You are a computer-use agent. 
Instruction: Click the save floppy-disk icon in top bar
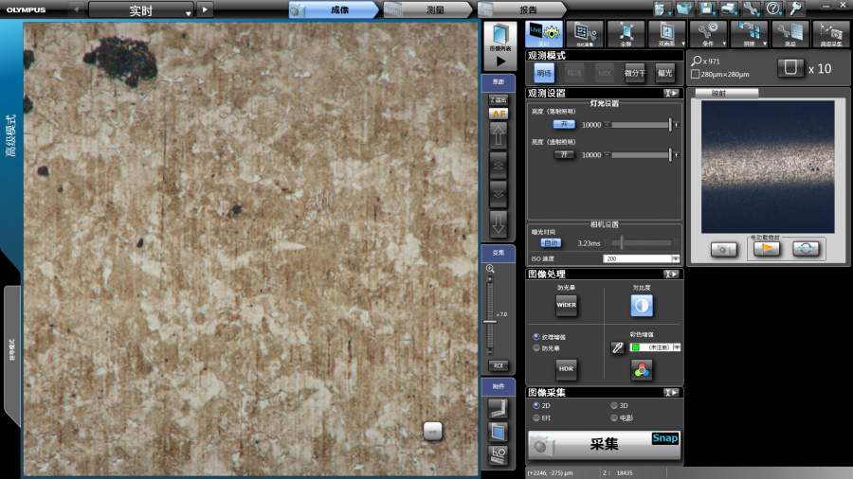pyautogui.click(x=707, y=9)
